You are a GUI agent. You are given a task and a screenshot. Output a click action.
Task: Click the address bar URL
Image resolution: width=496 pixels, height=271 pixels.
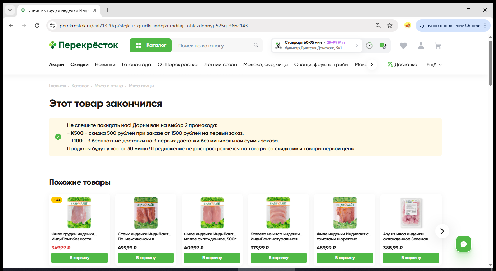[x=153, y=26]
